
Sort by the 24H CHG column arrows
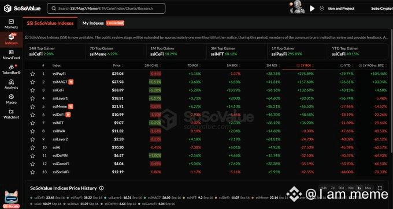point(160,66)
